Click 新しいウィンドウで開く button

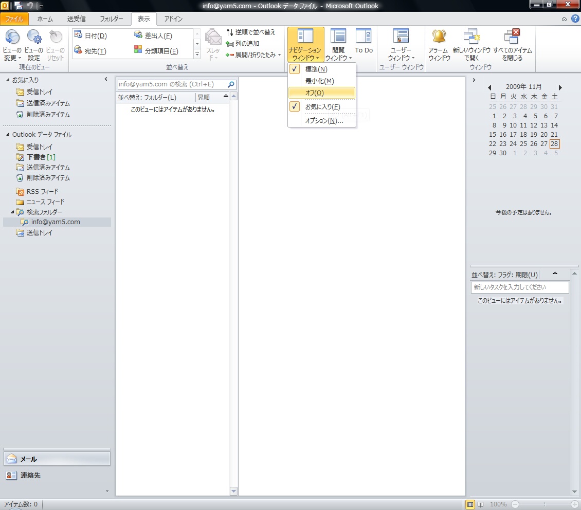coord(471,44)
